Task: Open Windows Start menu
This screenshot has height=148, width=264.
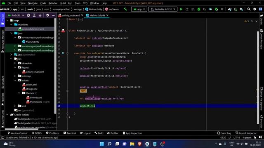Action: pos(102,144)
